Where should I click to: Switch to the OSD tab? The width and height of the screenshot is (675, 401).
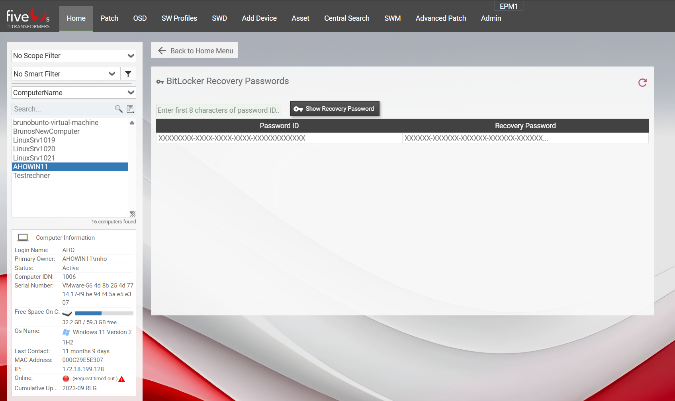[x=140, y=18]
